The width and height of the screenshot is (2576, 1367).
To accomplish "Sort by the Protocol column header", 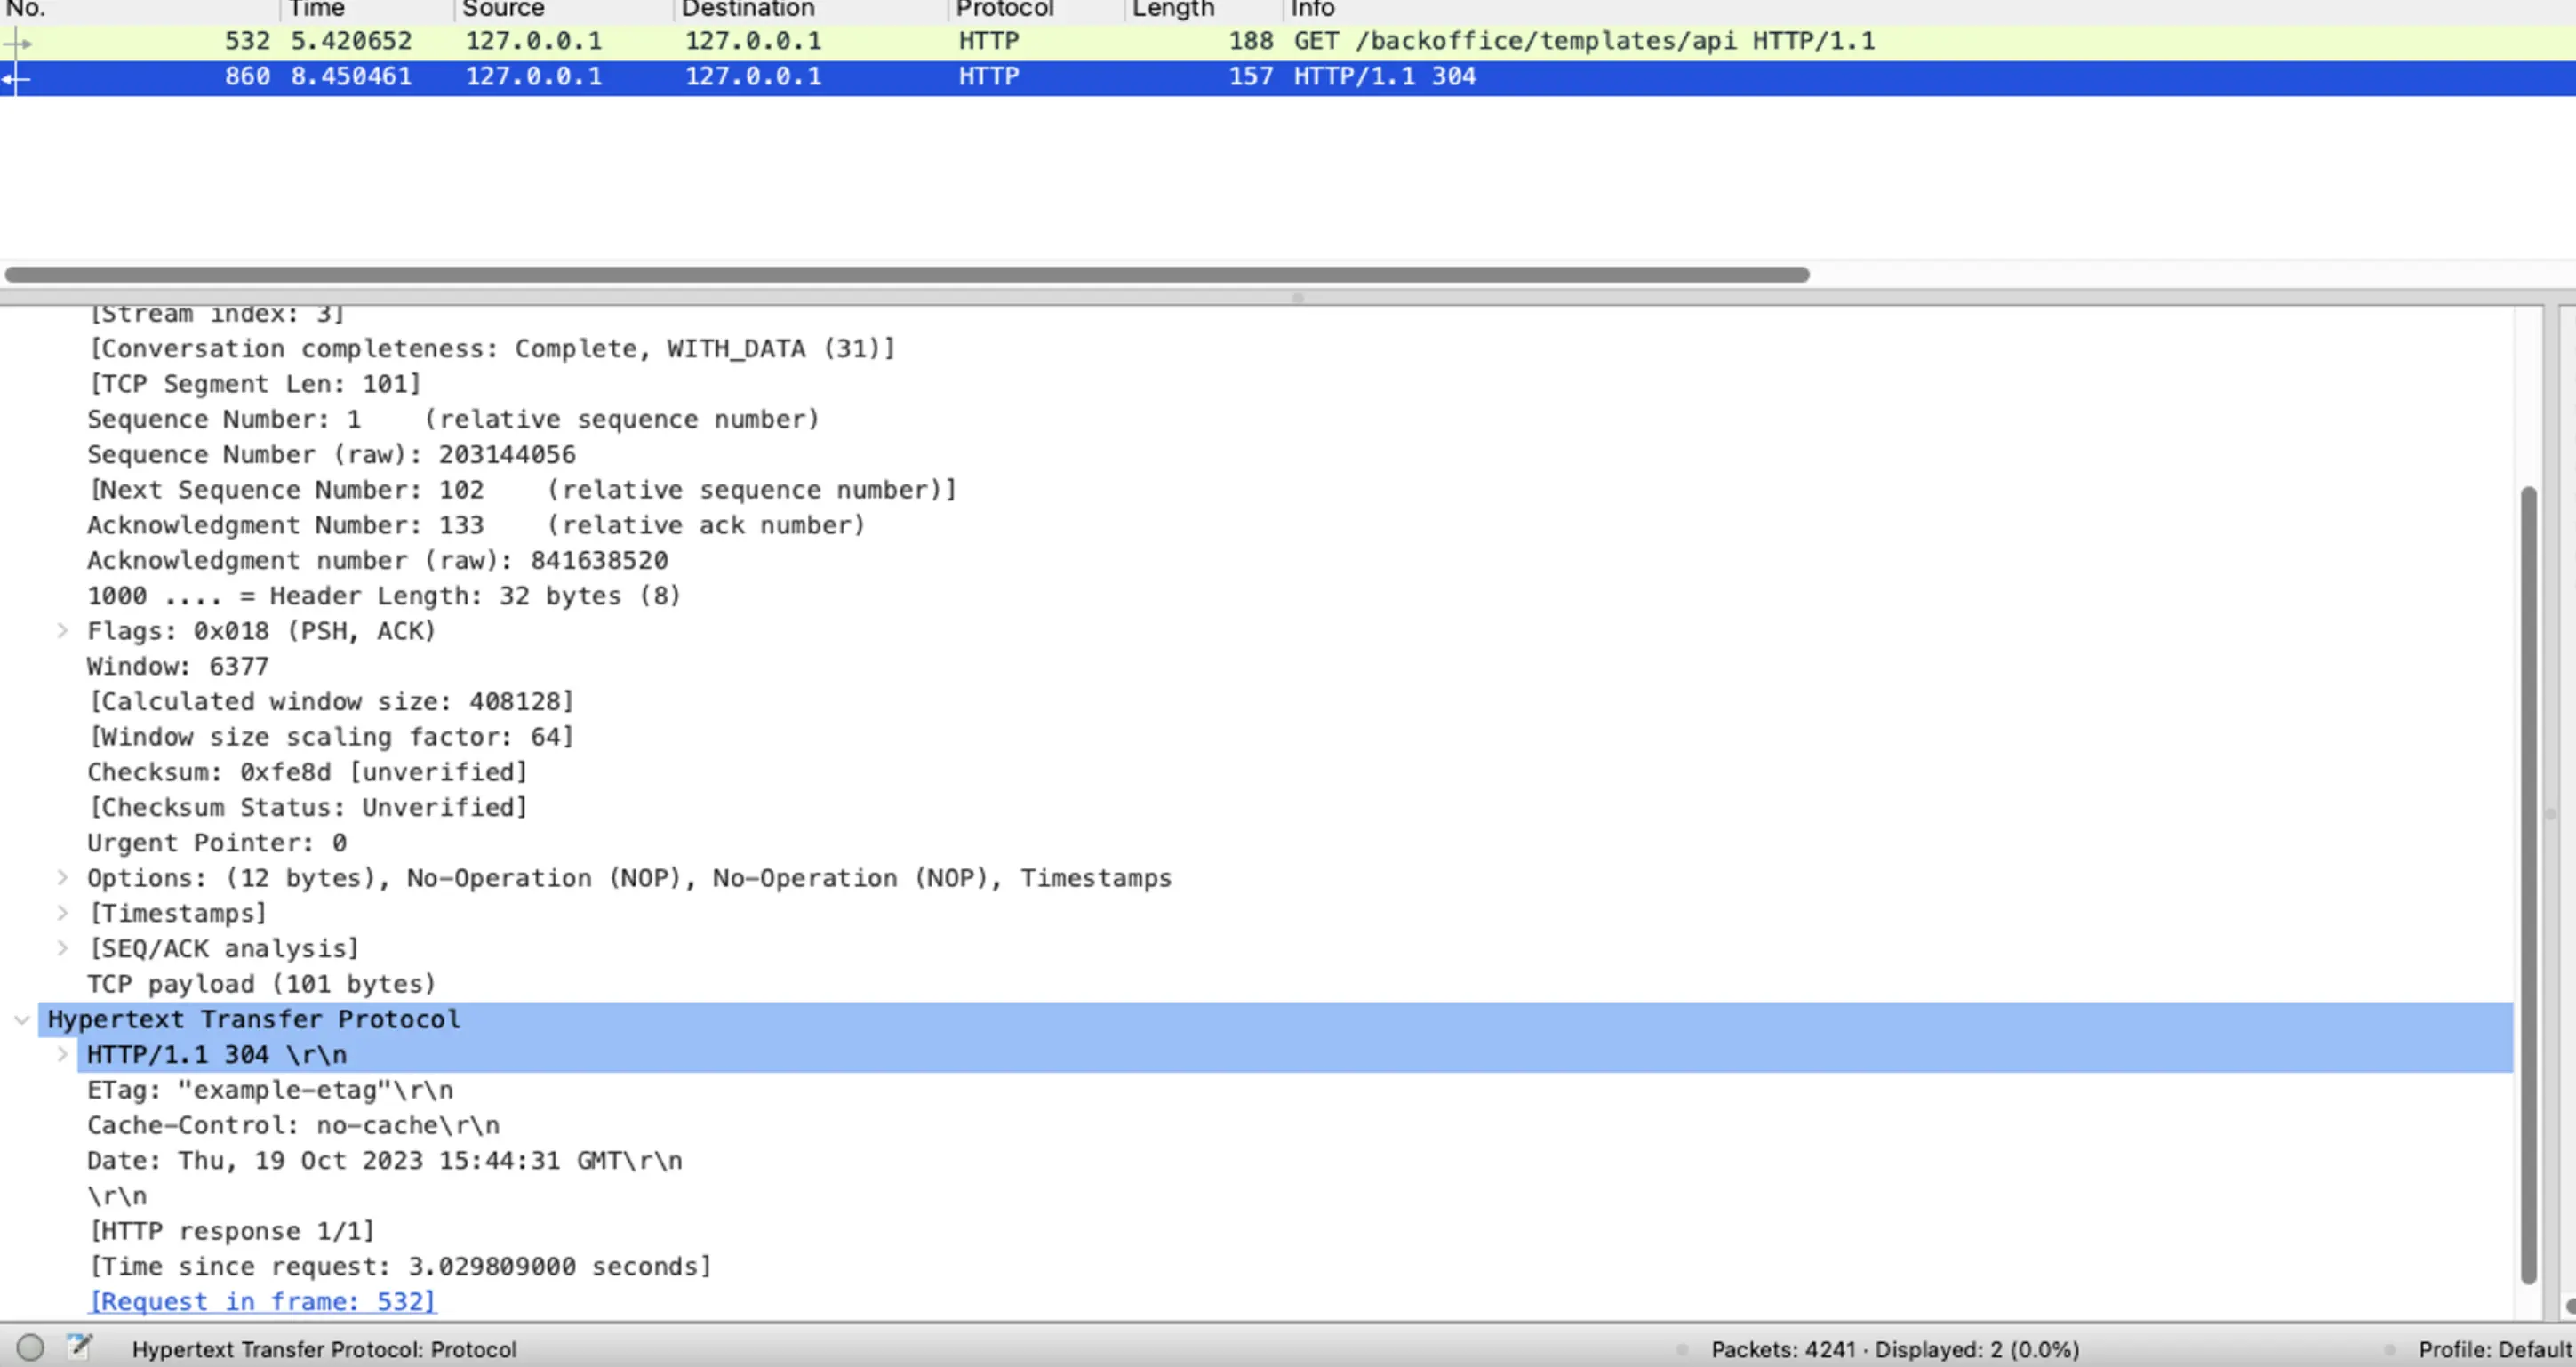I will click(x=1004, y=9).
